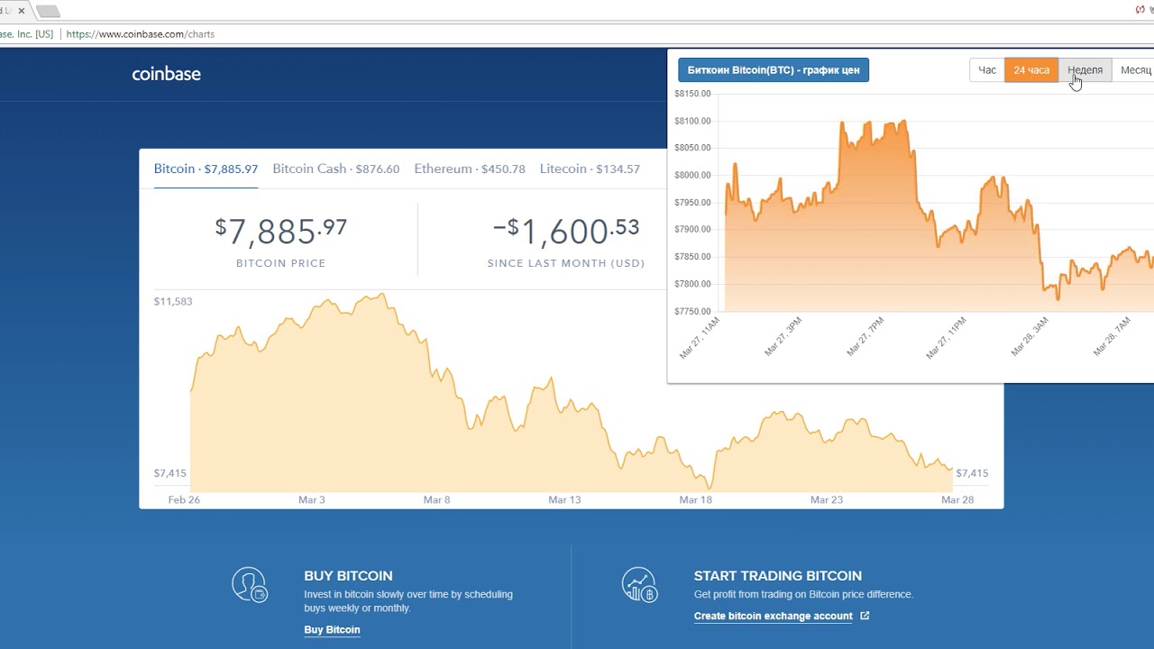Click the Mar 8 date label
The image size is (1154, 649).
point(436,499)
